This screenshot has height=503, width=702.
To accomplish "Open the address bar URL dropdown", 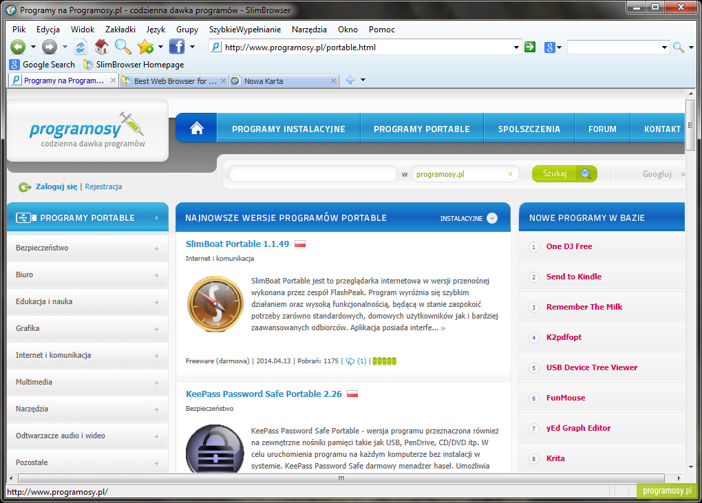I will pyautogui.click(x=516, y=47).
